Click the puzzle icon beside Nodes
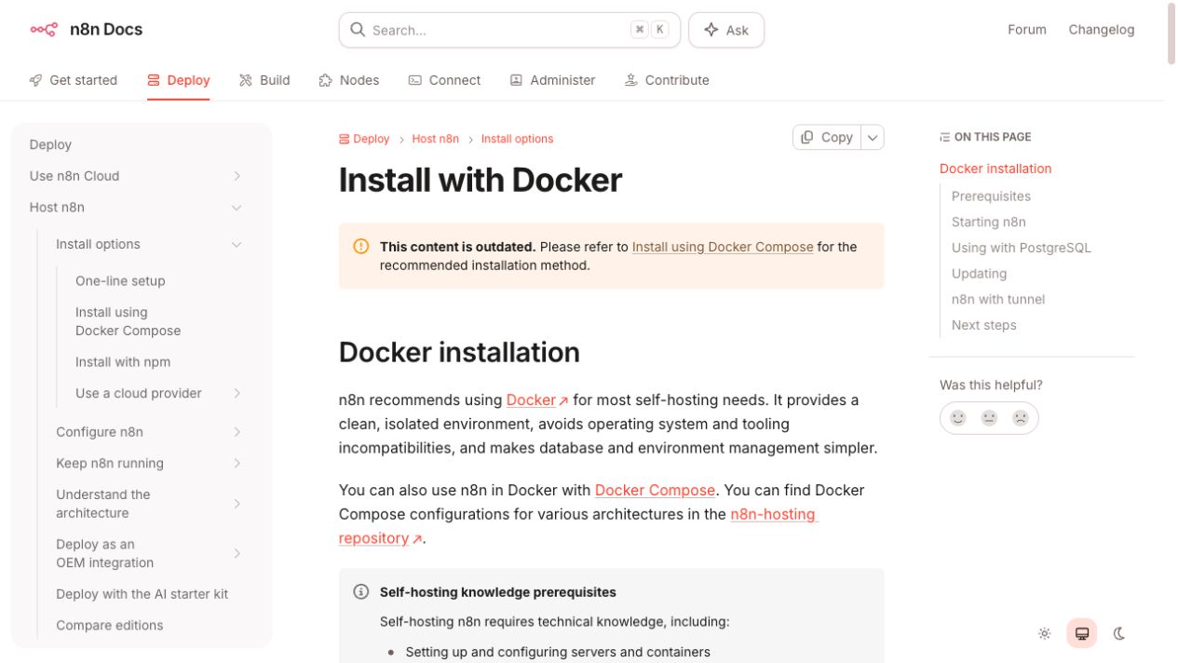The image size is (1178, 663). 326,80
